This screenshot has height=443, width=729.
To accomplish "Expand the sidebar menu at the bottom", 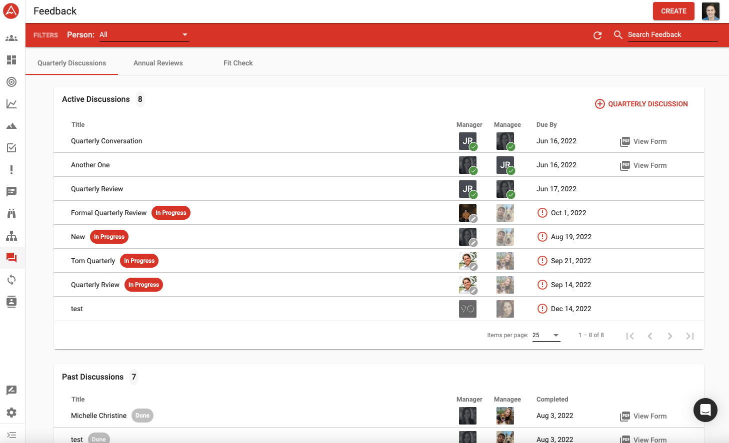I will (x=11, y=435).
